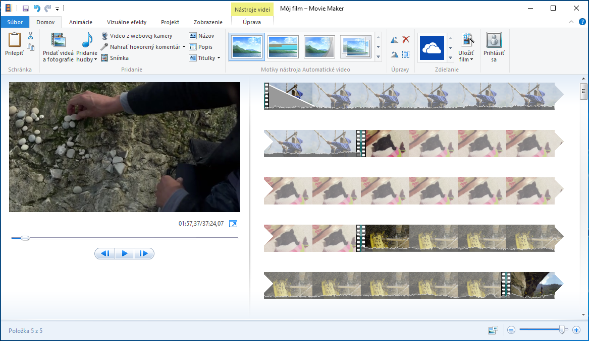Viewport: 589px width, 341px height.
Task: Expand the Pridanie hudby dropdown
Action: pyautogui.click(x=95, y=60)
